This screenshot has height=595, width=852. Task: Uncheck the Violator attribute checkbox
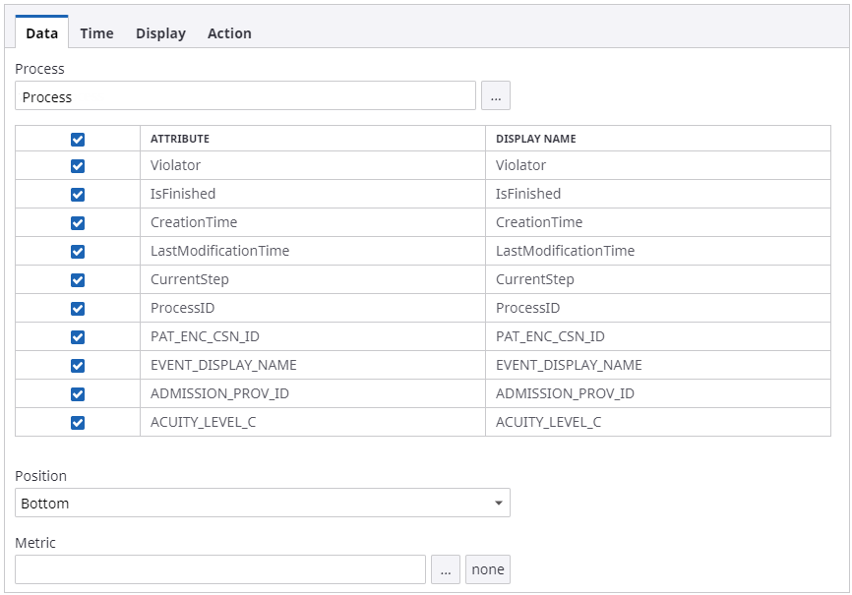point(78,166)
